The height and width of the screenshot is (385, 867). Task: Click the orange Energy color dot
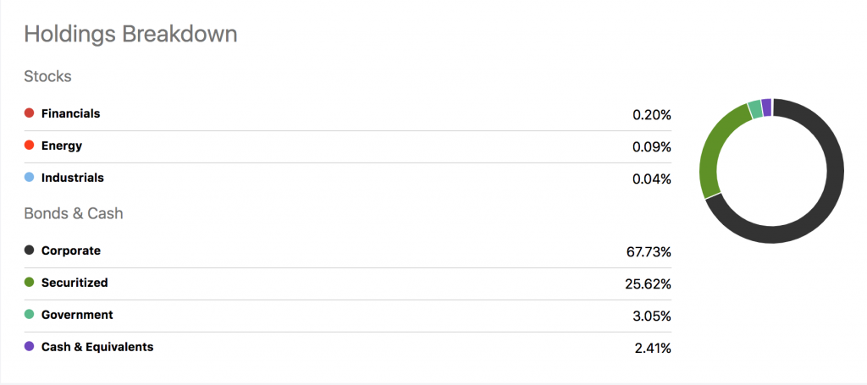[30, 146]
